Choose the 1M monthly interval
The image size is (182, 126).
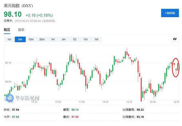(x=96, y=39)
